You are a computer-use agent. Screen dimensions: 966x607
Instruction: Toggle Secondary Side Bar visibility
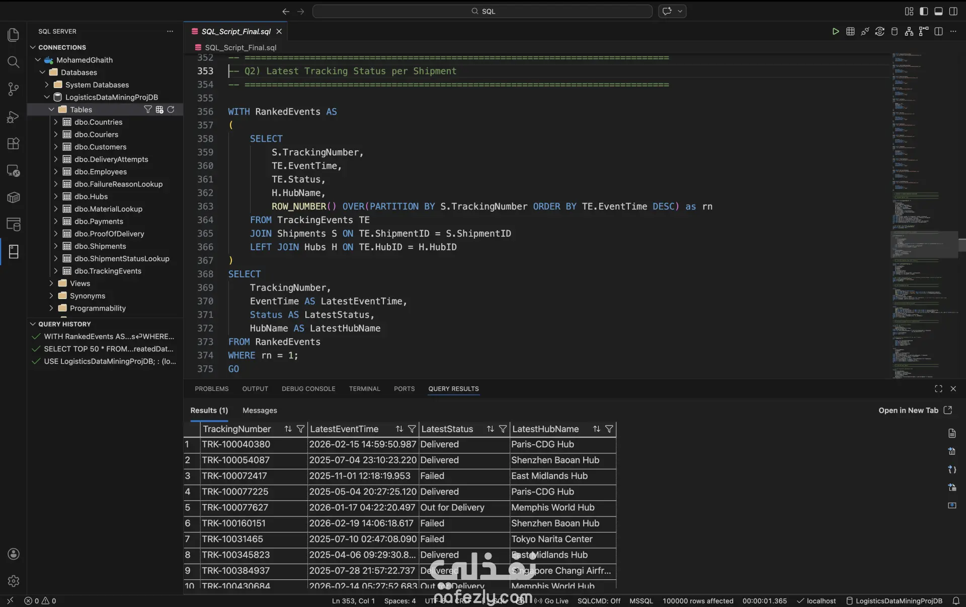[x=953, y=11]
